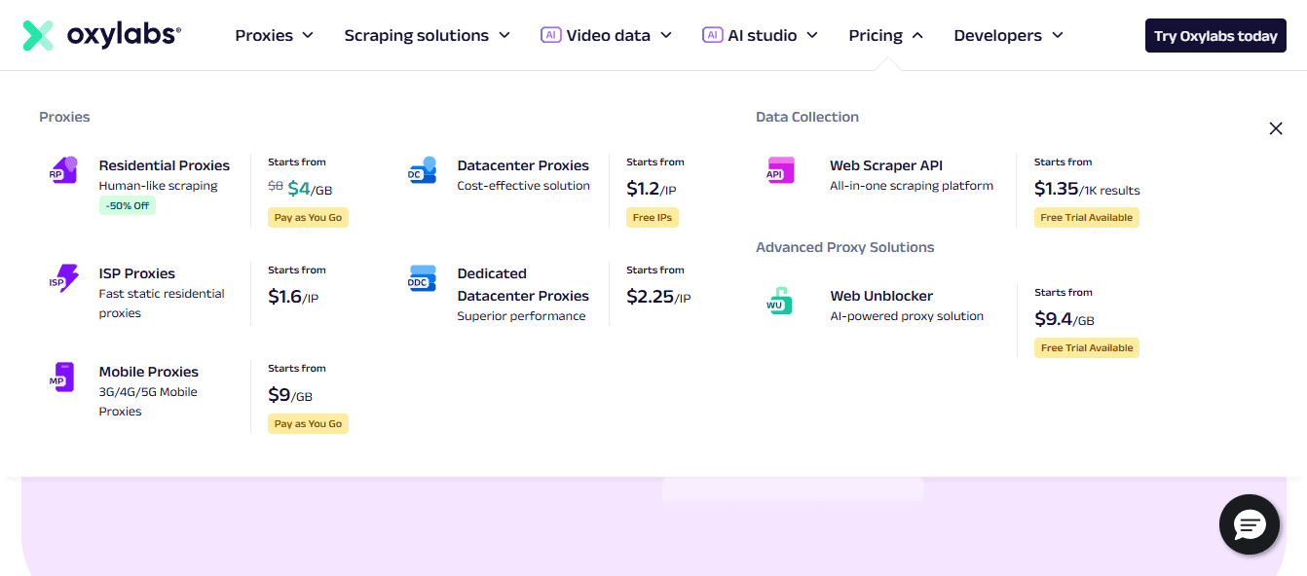Click the $1.35/1K results price
Screen dimensions: 1307x576
1087,189
